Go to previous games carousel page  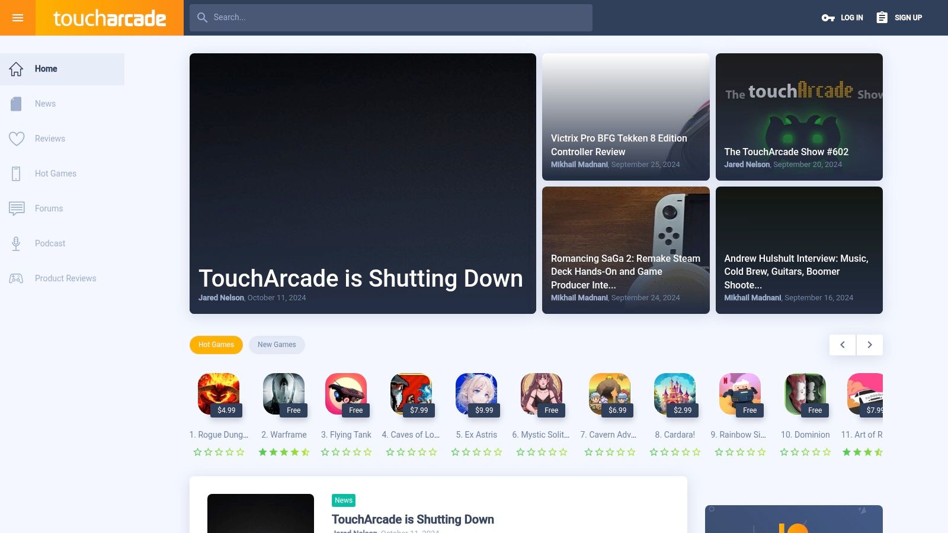(x=842, y=345)
